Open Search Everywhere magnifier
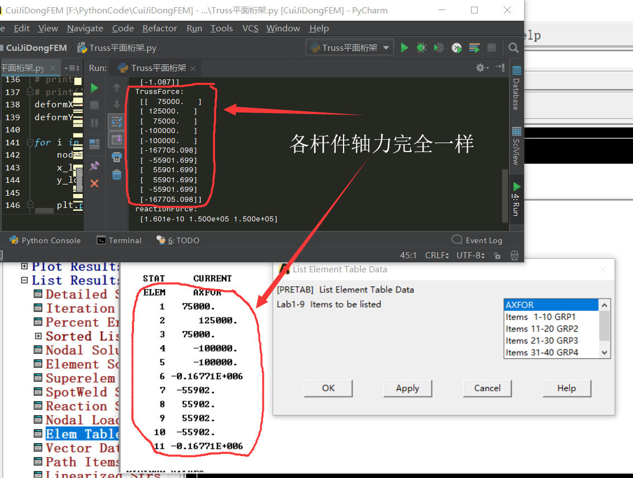Viewport: 633px width, 478px height. point(513,48)
